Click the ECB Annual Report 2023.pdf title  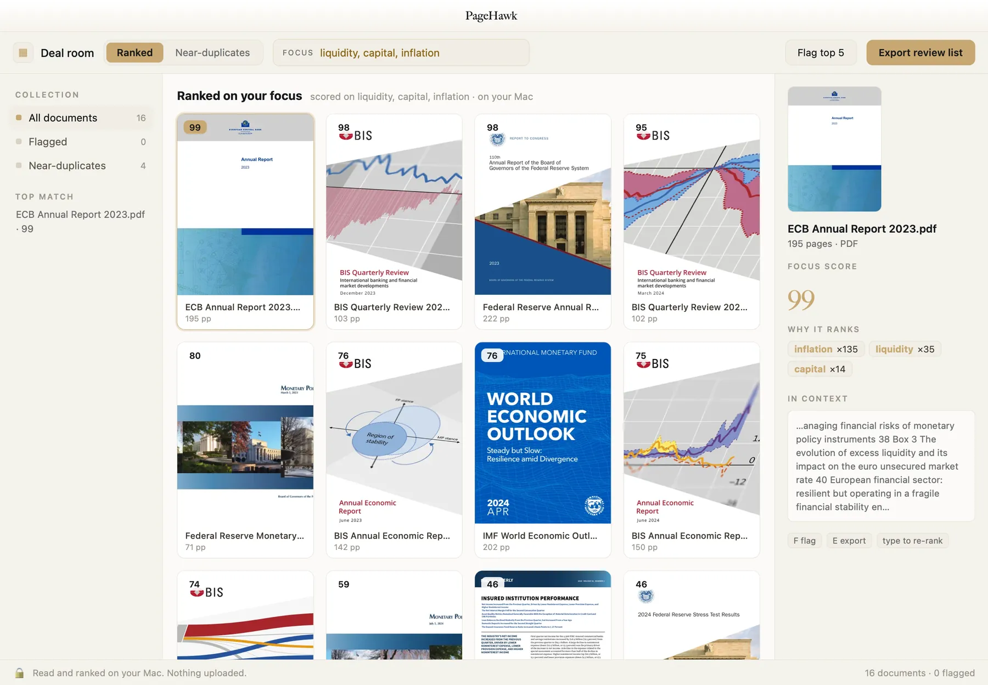(862, 229)
